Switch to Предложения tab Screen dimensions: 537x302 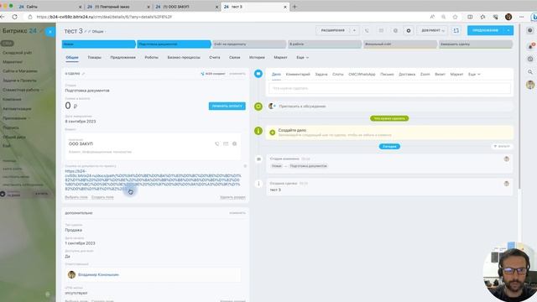pos(123,58)
